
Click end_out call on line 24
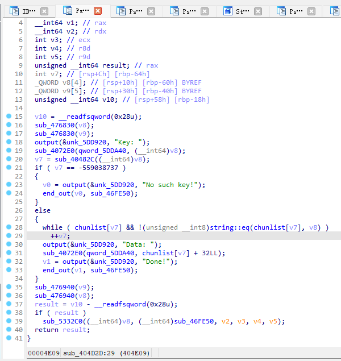coord(56,193)
